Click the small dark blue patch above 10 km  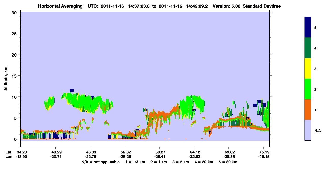click(x=72, y=90)
